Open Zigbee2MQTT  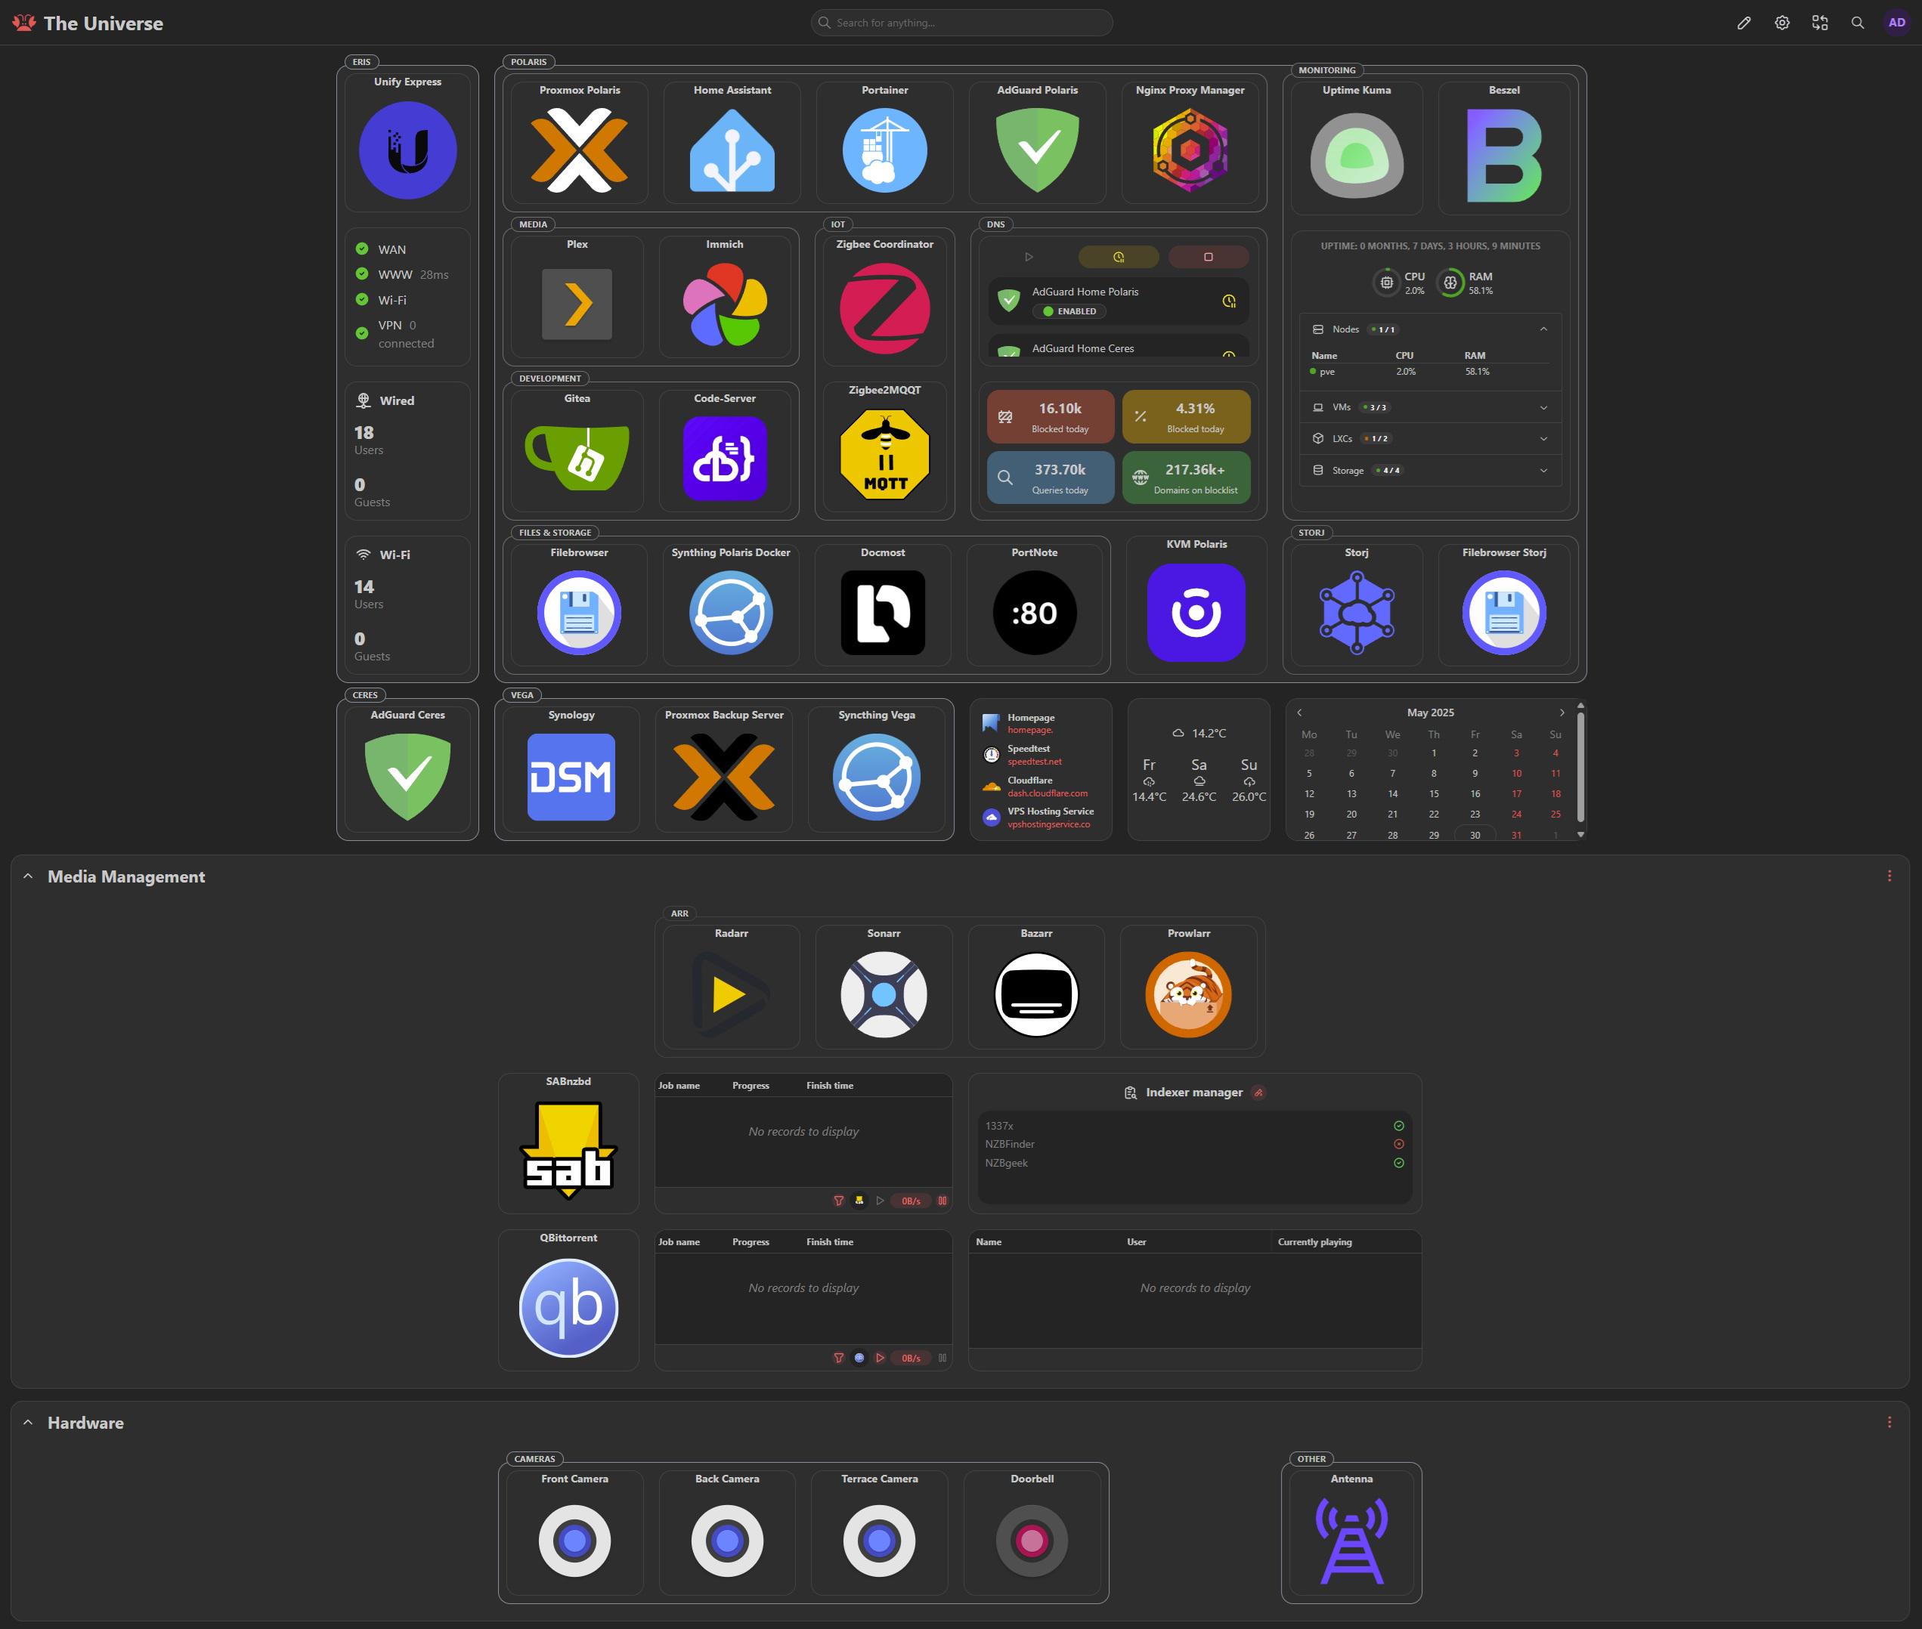[x=884, y=447]
